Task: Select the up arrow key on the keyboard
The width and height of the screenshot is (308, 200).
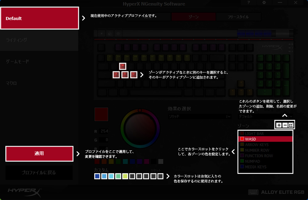Action: coord(241,84)
